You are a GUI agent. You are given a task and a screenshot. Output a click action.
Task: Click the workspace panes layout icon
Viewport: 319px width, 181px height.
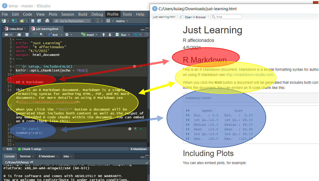[x=108, y=21]
